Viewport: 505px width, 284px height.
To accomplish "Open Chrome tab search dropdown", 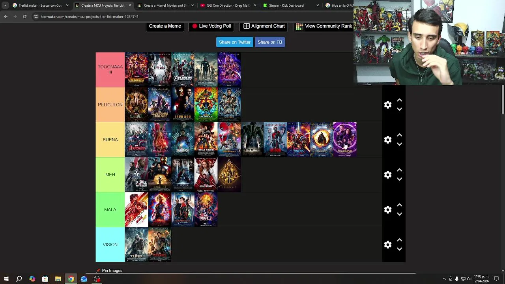I will pyautogui.click(x=5, y=6).
